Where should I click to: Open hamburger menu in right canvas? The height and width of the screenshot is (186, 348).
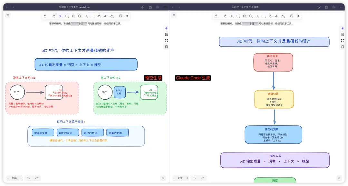(174, 15)
